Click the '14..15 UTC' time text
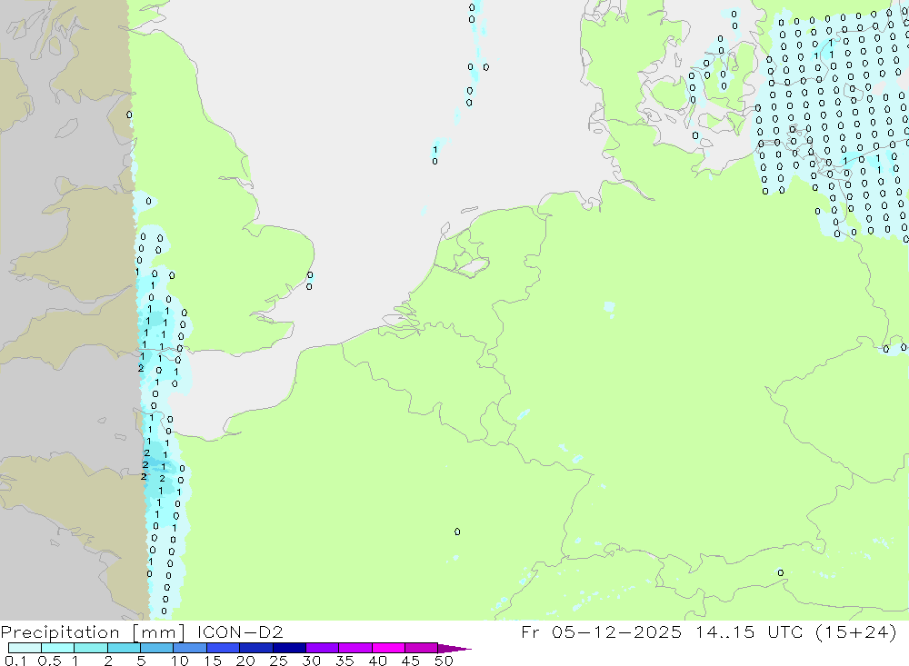This screenshot has width=909, height=666. click(750, 631)
